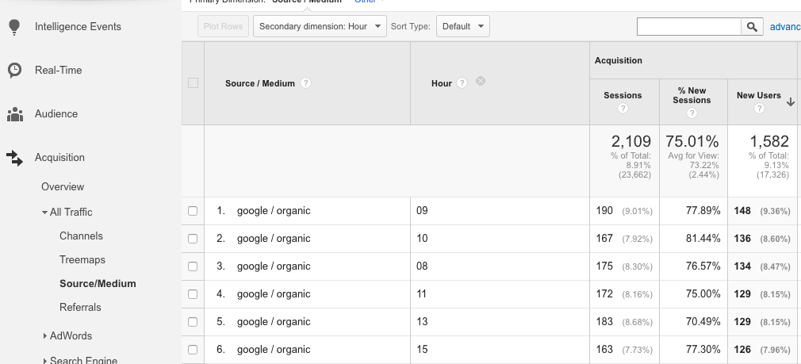Click the advanced filter link
This screenshot has height=364, width=801.
(x=784, y=27)
